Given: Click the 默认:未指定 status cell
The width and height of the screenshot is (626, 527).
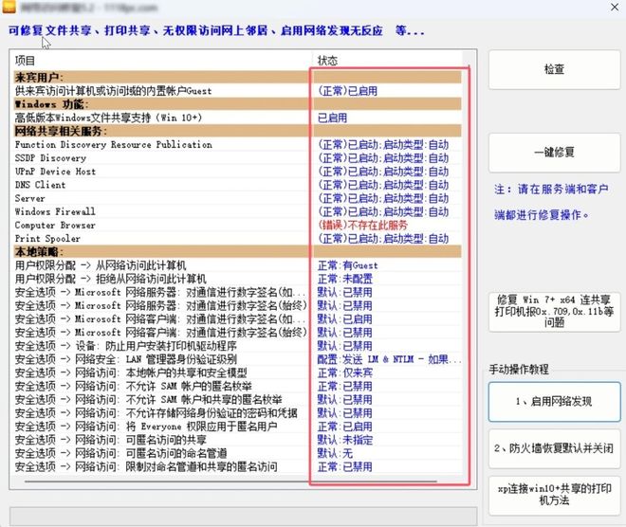Looking at the screenshot, I should coord(345,440).
